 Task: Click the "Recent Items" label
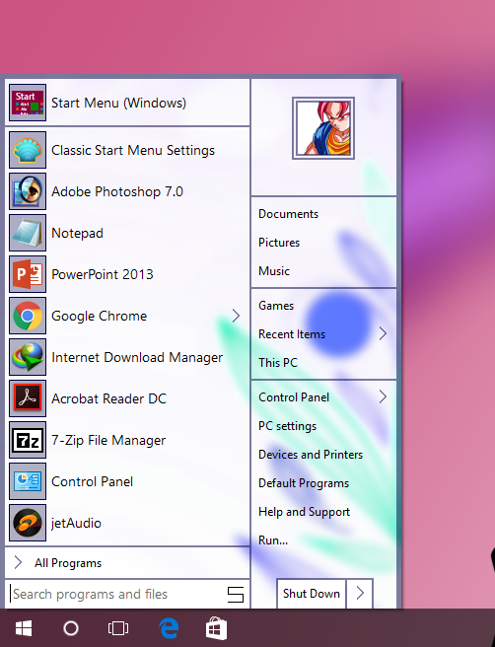pyautogui.click(x=292, y=334)
